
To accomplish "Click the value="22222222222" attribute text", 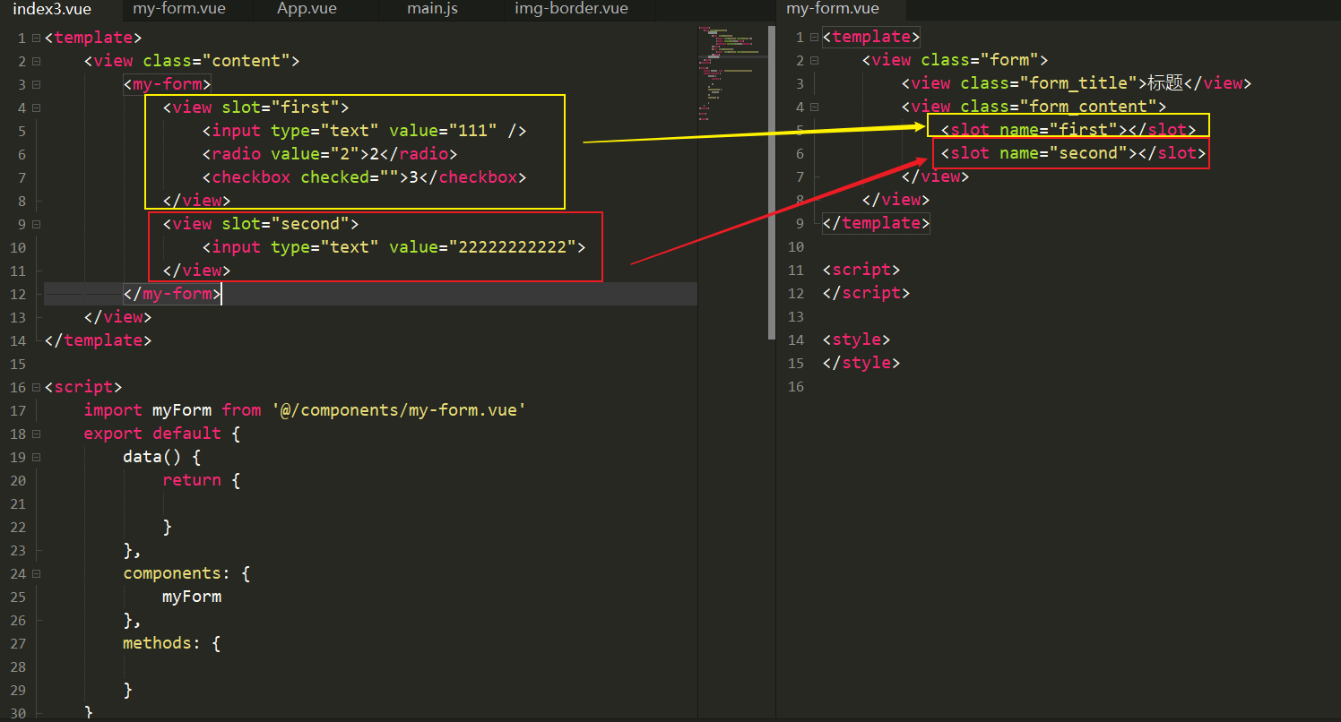I will pyautogui.click(x=482, y=247).
